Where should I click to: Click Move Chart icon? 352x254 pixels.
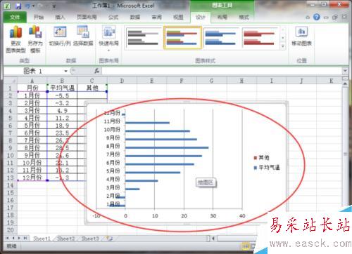pyautogui.click(x=301, y=36)
